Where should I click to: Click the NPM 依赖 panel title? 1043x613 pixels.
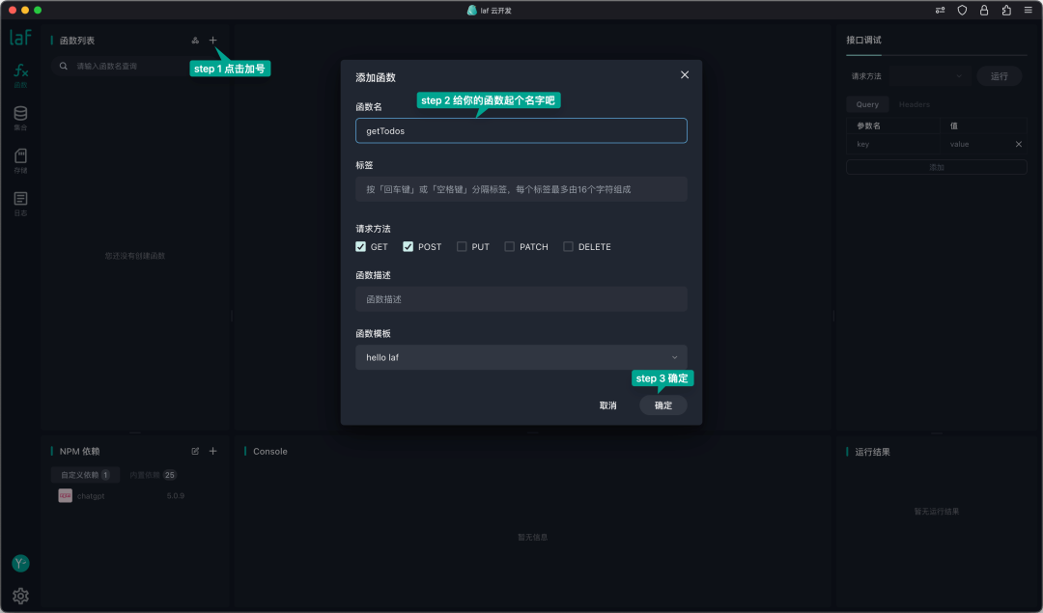pos(79,452)
